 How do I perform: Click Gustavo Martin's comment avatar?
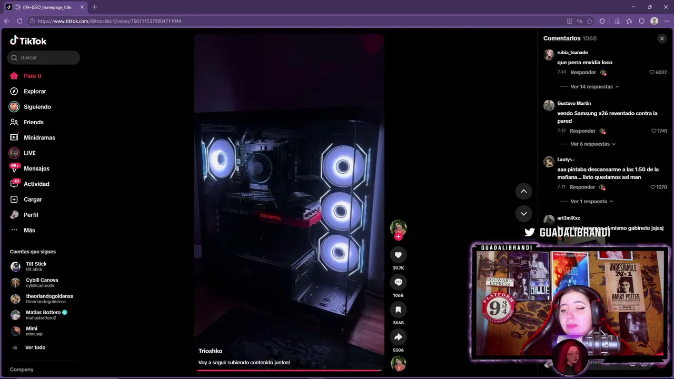pos(549,105)
